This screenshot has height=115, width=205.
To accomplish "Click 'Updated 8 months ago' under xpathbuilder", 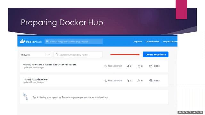I will pyautogui.click(x=33, y=82).
